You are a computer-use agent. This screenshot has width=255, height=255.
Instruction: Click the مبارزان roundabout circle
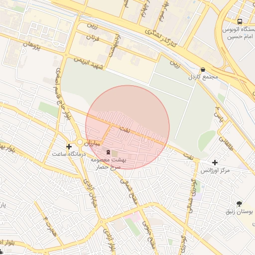(80, 142)
